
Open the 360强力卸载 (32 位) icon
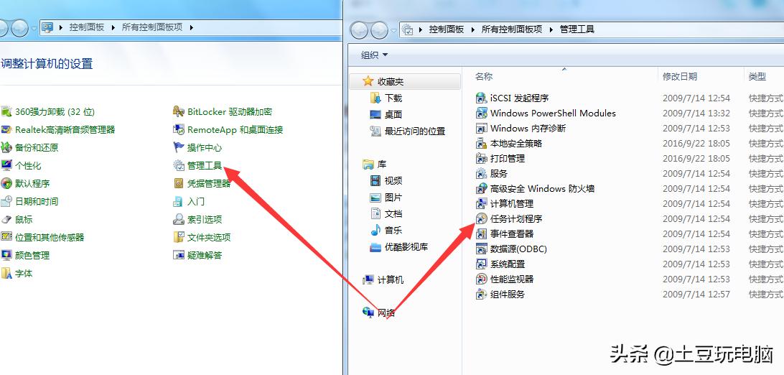point(6,111)
